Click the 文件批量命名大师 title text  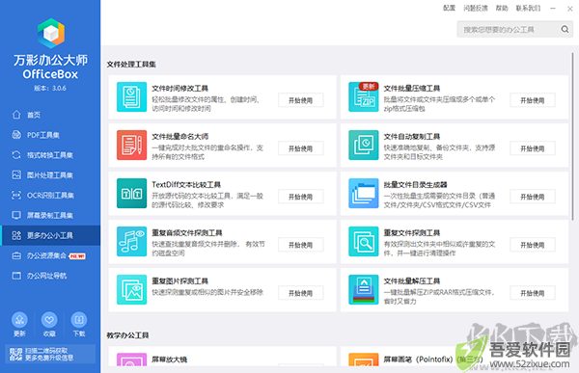[x=180, y=137]
